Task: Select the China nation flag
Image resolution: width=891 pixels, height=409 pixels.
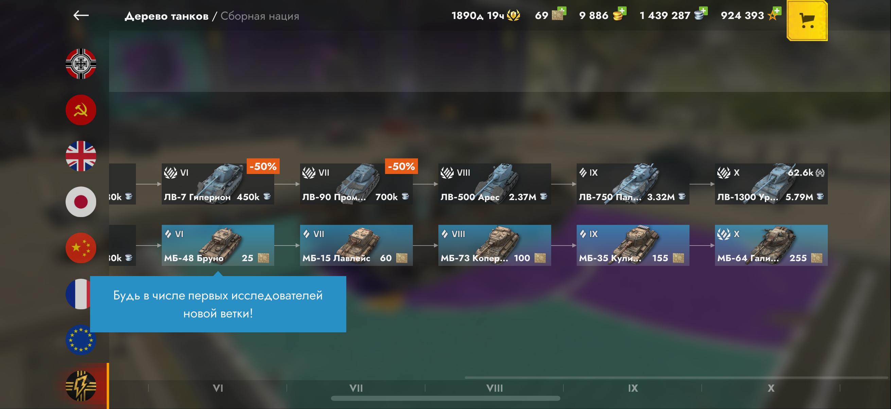Action: [x=81, y=248]
